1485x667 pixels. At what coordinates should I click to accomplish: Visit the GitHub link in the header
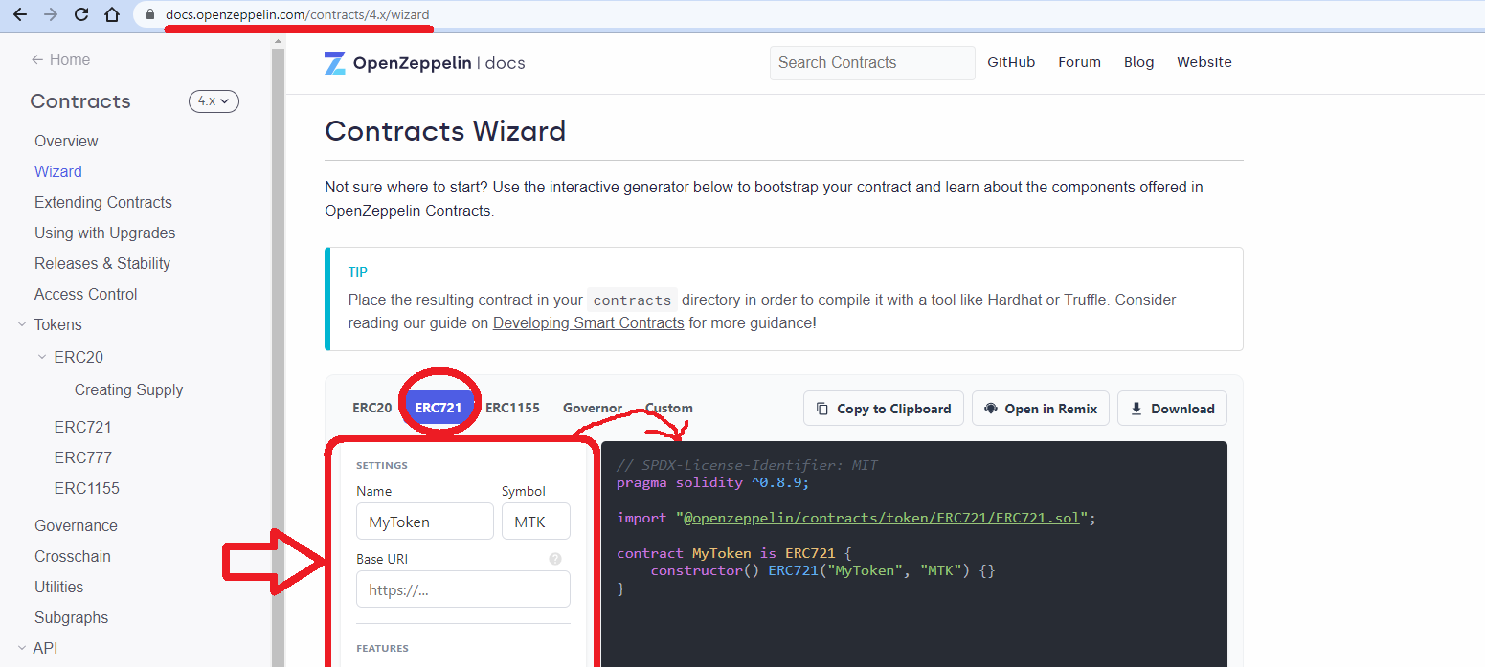[1011, 62]
